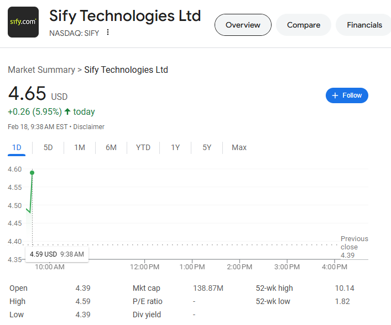This screenshot has height=325, width=391.
Task: Click the +0.26 (5.95%) change text
Action: click(x=35, y=112)
